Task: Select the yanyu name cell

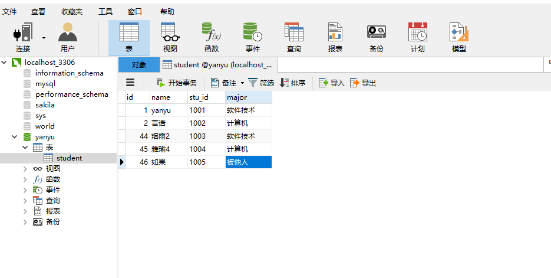Action: coord(169,110)
